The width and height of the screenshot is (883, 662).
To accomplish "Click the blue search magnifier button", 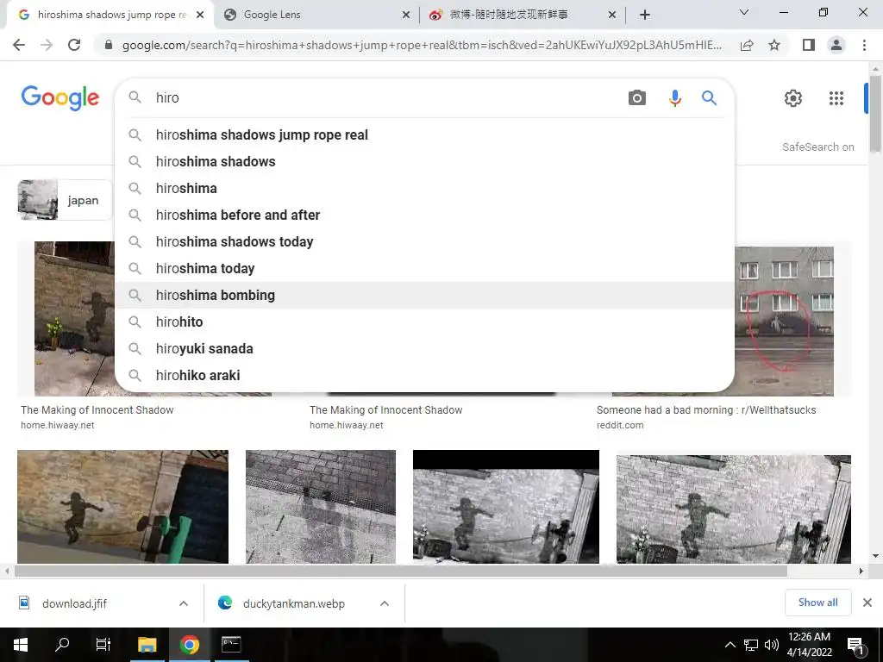I will pos(709,98).
